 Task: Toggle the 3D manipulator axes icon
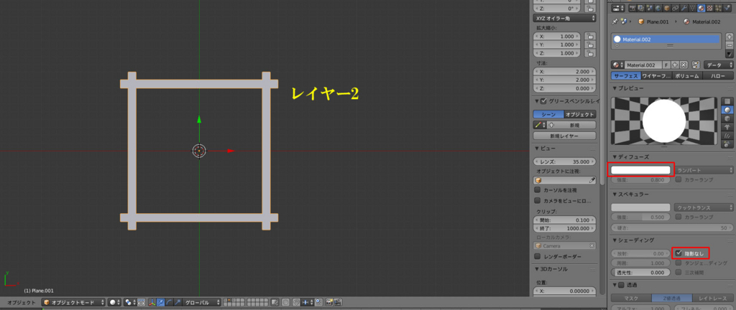pyautogui.click(x=152, y=303)
